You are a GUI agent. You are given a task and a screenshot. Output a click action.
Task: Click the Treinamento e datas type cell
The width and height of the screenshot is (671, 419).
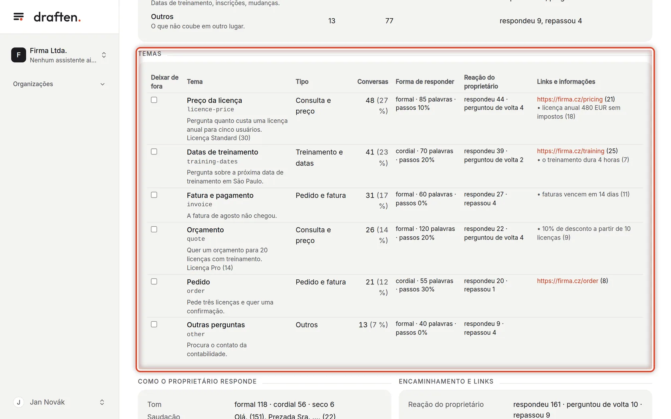point(319,158)
